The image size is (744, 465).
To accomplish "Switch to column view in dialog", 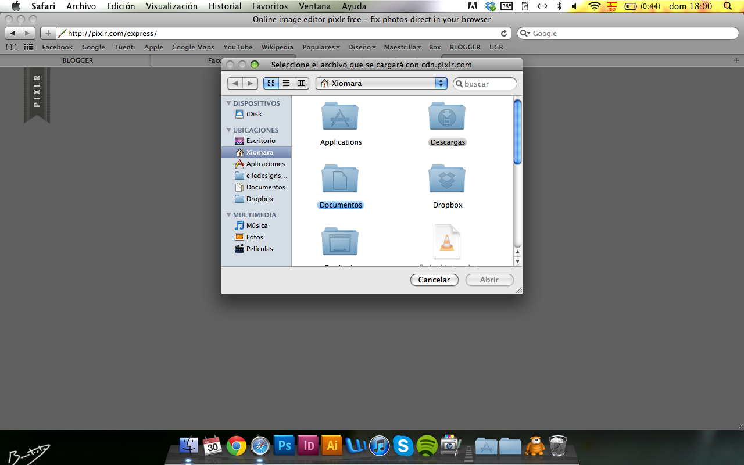I will tap(301, 83).
